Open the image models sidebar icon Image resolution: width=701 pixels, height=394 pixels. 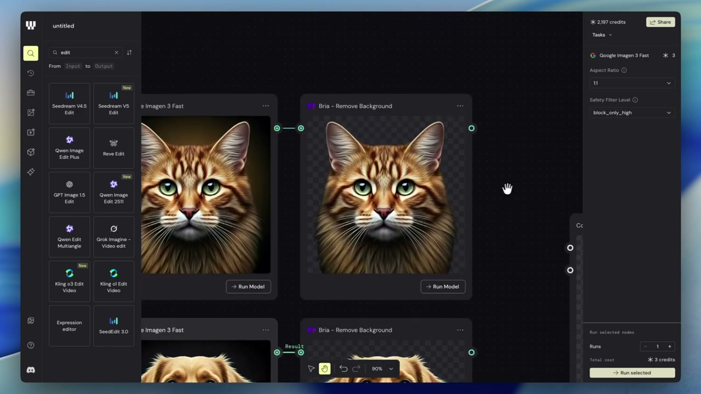click(31, 112)
